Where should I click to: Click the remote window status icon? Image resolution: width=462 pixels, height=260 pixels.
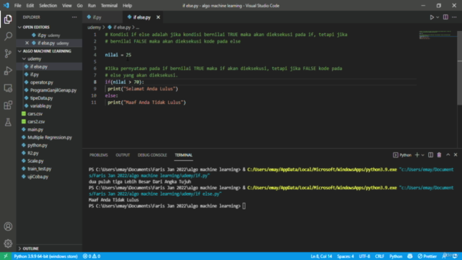click(5, 256)
